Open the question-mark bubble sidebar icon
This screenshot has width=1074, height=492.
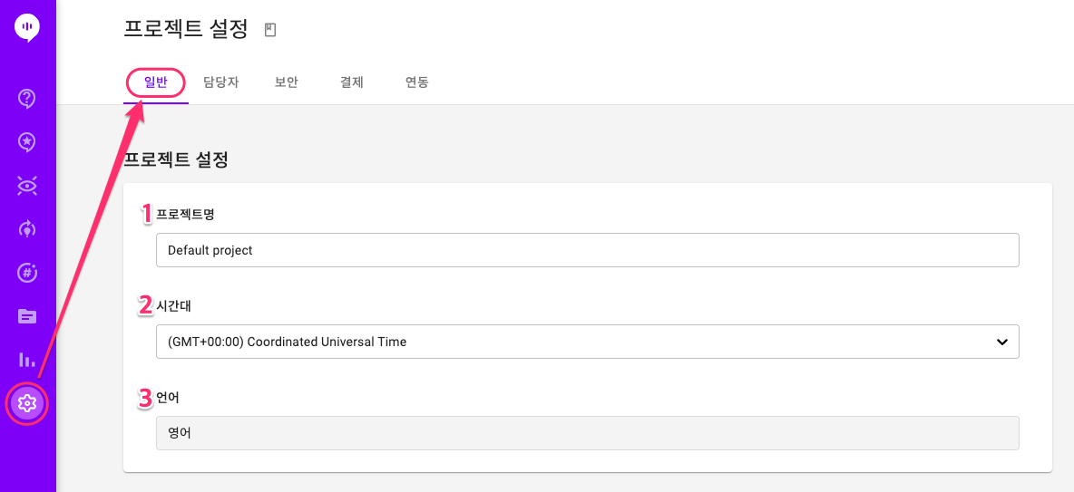[x=26, y=99]
